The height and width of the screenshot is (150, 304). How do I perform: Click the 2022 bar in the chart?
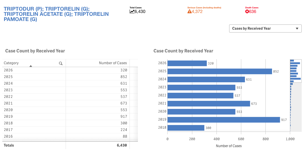tap(200, 96)
